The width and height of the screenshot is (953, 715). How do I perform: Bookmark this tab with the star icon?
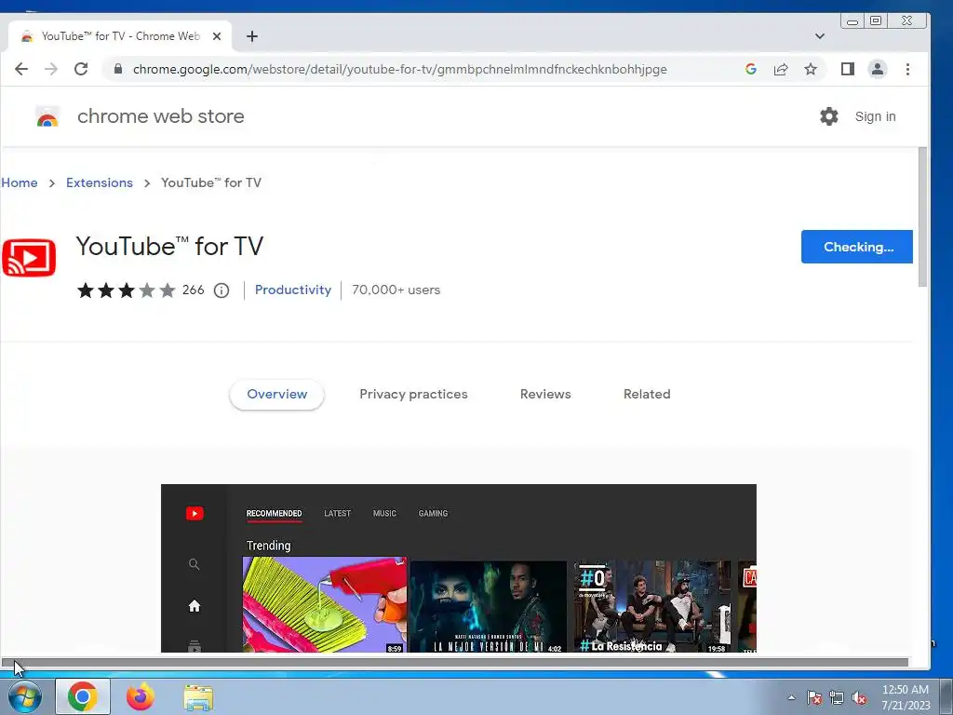(x=811, y=69)
